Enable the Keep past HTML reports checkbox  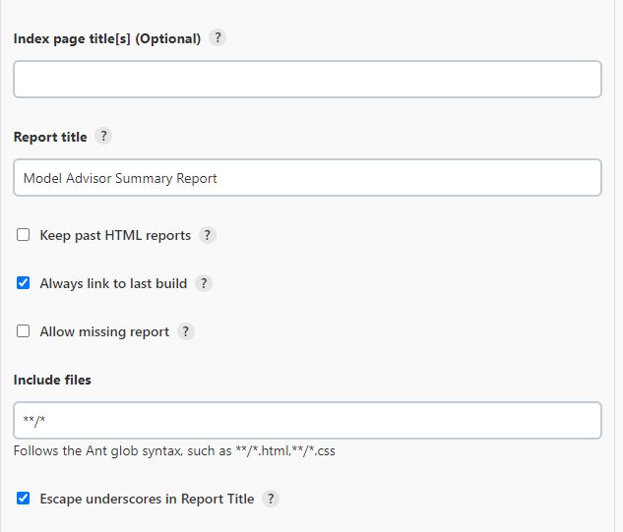(24, 235)
